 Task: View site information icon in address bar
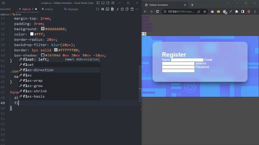click(x=165, y=12)
